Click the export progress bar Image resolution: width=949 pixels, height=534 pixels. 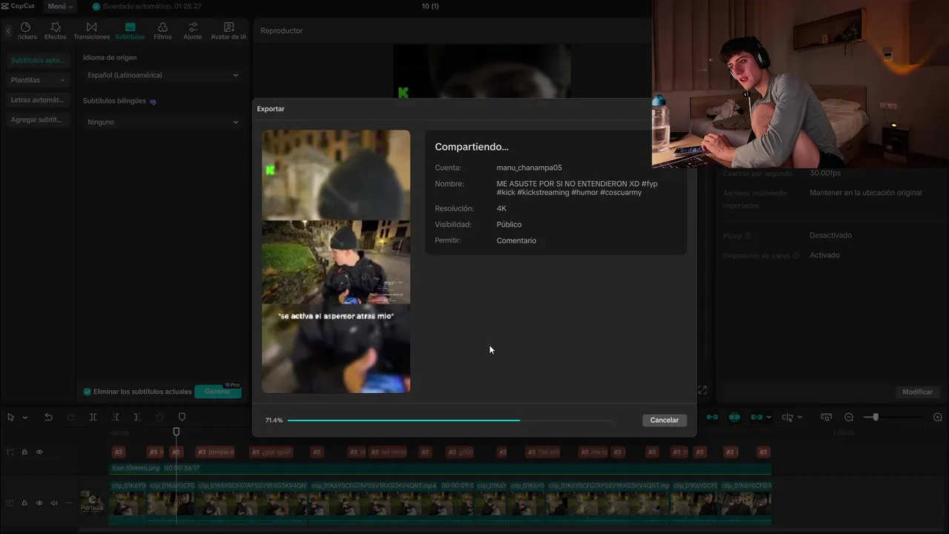pos(450,421)
